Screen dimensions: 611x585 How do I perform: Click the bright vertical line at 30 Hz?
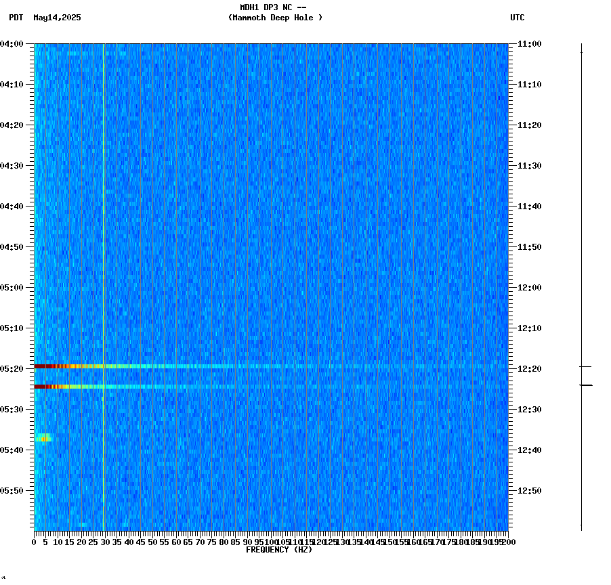[x=103, y=271]
